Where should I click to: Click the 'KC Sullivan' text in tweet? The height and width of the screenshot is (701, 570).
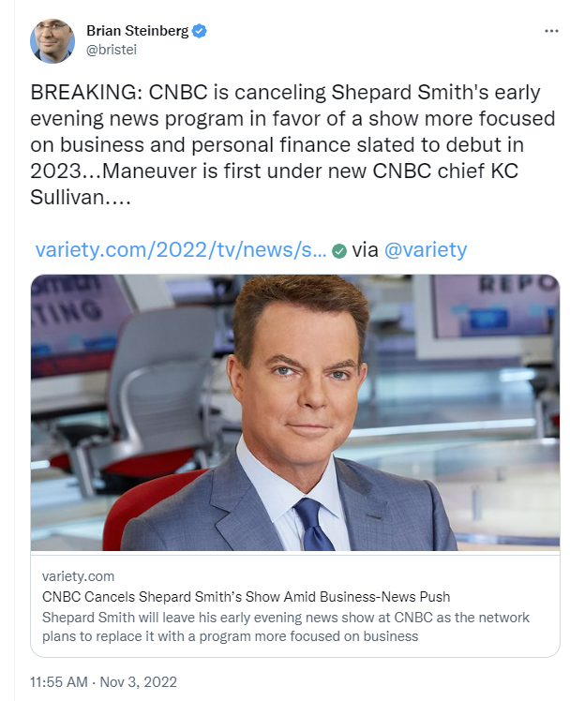tap(274, 184)
